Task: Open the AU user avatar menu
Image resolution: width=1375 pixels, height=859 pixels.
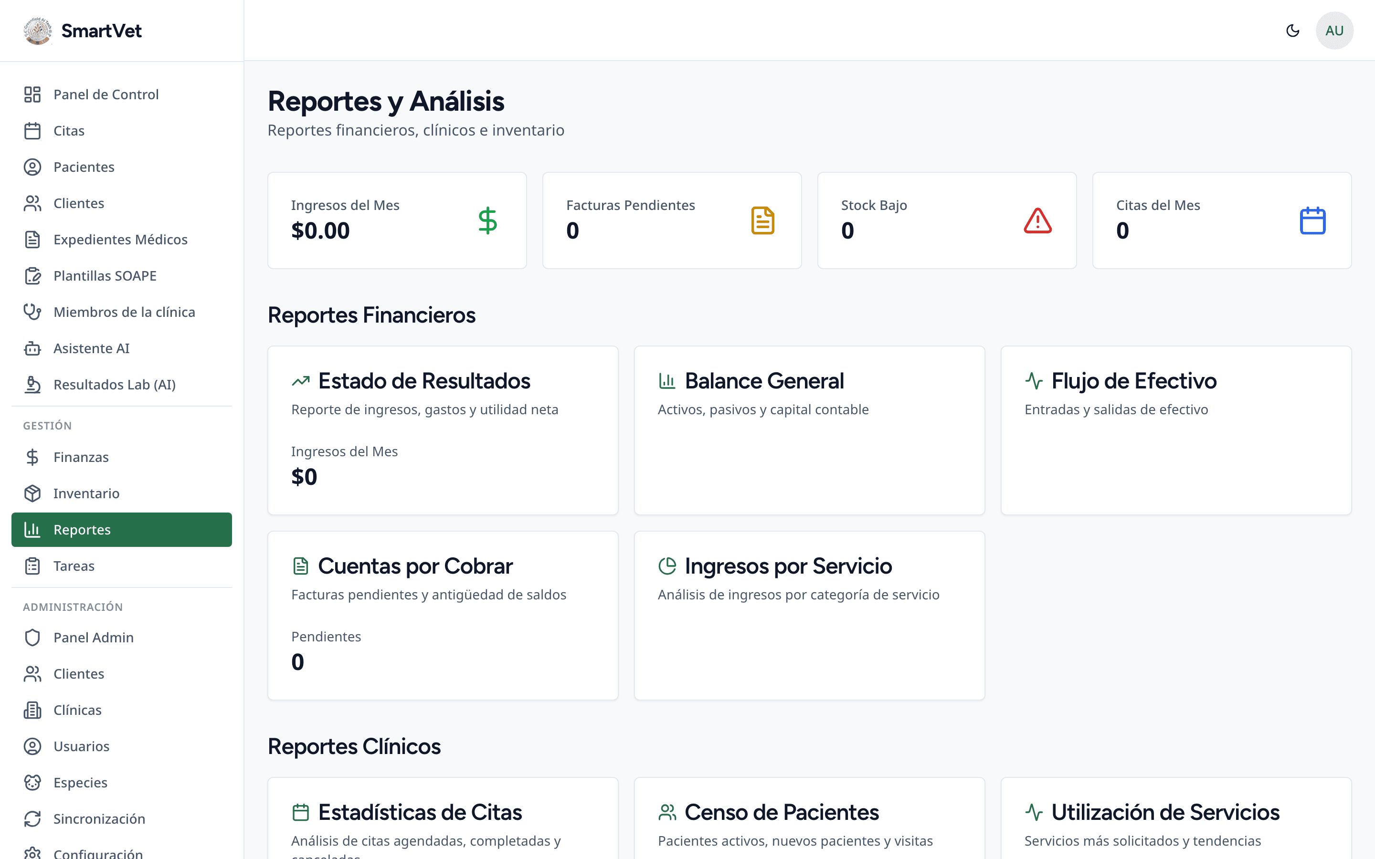Action: click(x=1334, y=31)
